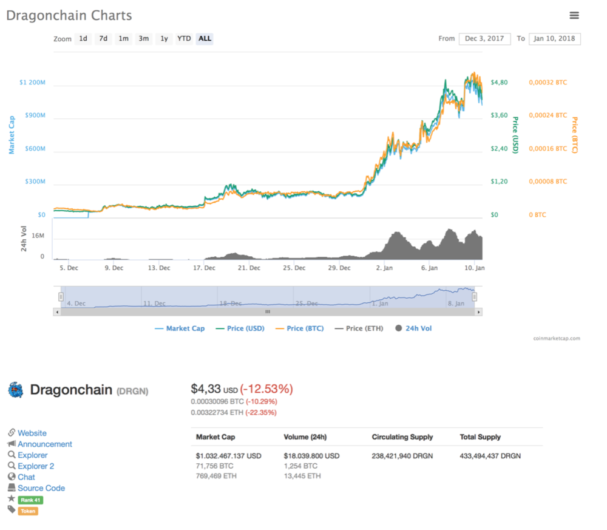Click the 2. Jan x-axis date label
Screen dimensions: 607x530
point(384,268)
